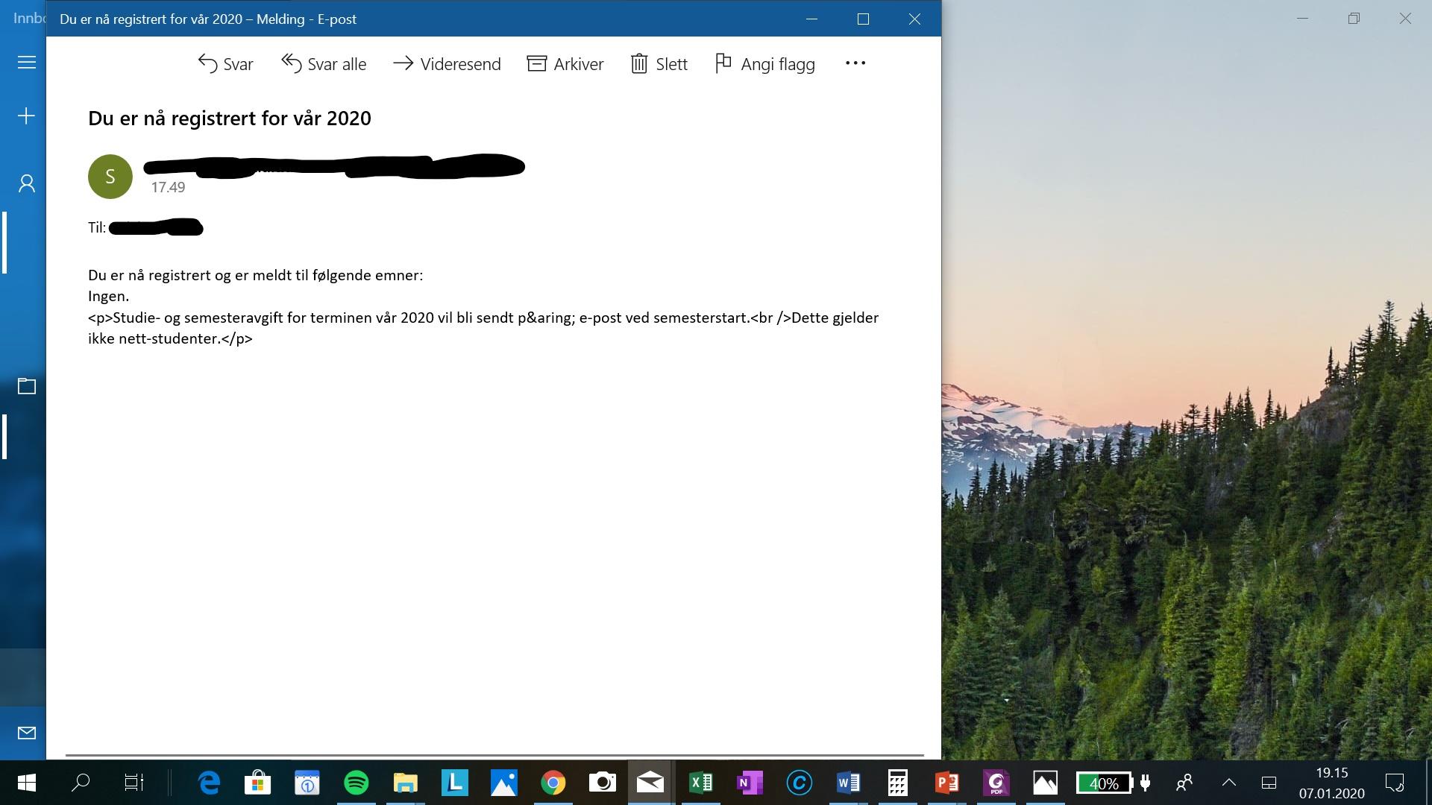Open the Action Center notifications icon
Viewport: 1432px width, 805px height.
coord(1395,783)
